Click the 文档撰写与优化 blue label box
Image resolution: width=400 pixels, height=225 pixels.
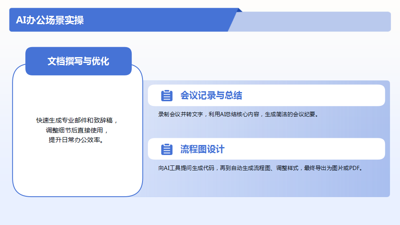pyautogui.click(x=78, y=61)
